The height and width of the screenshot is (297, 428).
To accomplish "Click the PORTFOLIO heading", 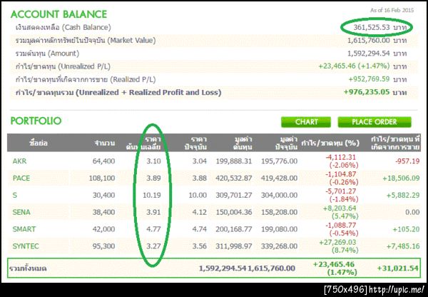I will (36, 121).
